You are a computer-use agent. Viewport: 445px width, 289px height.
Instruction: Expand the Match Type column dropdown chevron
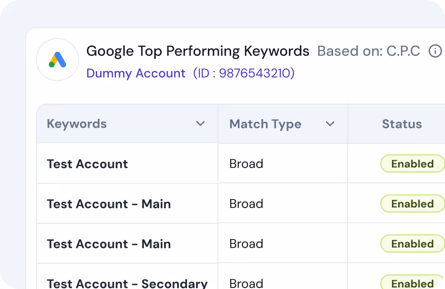(330, 124)
